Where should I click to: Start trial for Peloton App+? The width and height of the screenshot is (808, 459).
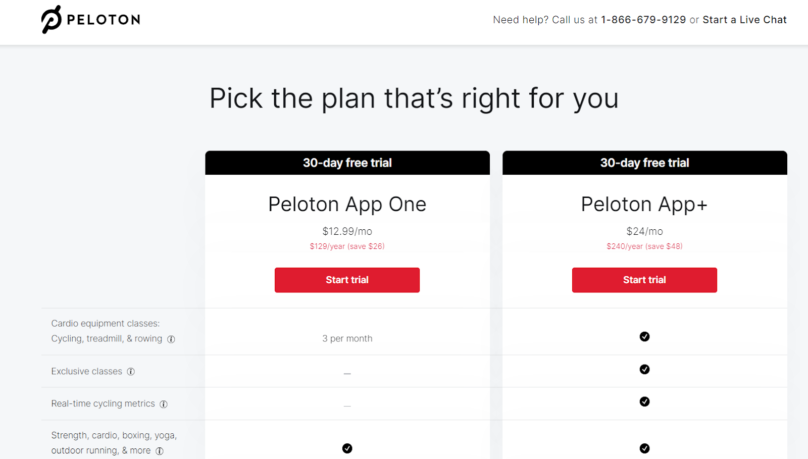pyautogui.click(x=644, y=280)
